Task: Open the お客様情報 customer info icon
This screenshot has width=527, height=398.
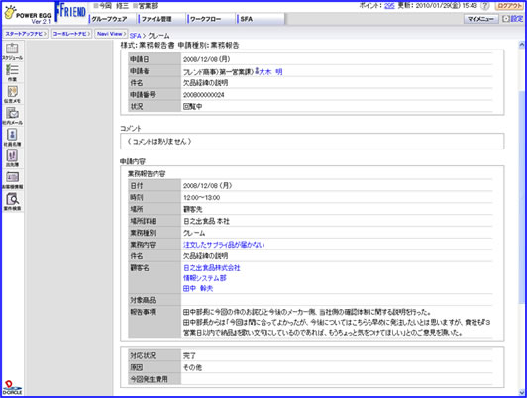Action: point(13,180)
